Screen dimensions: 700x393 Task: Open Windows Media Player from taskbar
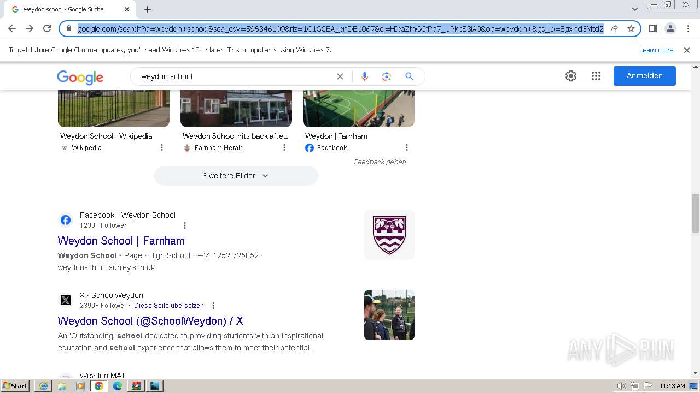[x=80, y=386]
